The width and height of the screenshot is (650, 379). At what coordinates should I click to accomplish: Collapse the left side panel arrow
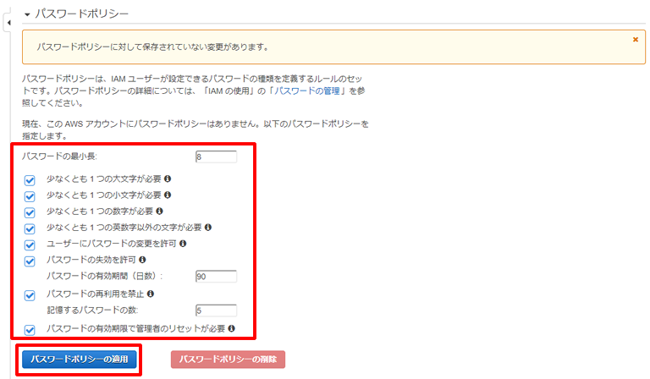pos(8,23)
